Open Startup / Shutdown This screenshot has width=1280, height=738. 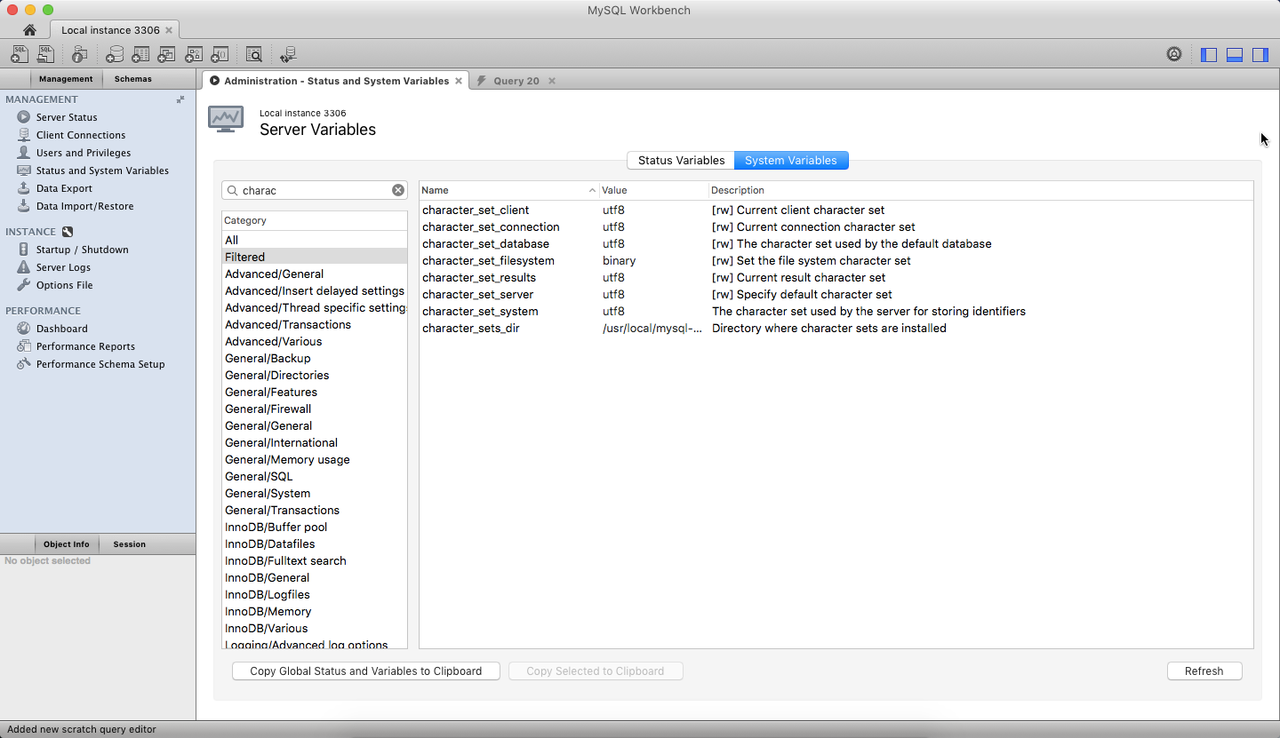point(82,250)
